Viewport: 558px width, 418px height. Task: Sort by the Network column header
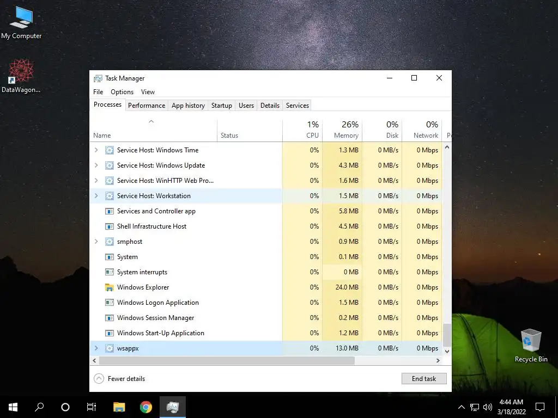(422, 131)
